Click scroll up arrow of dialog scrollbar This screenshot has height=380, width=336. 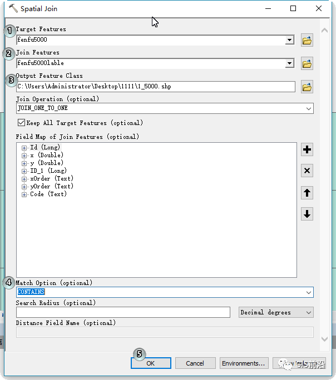coord(324,31)
